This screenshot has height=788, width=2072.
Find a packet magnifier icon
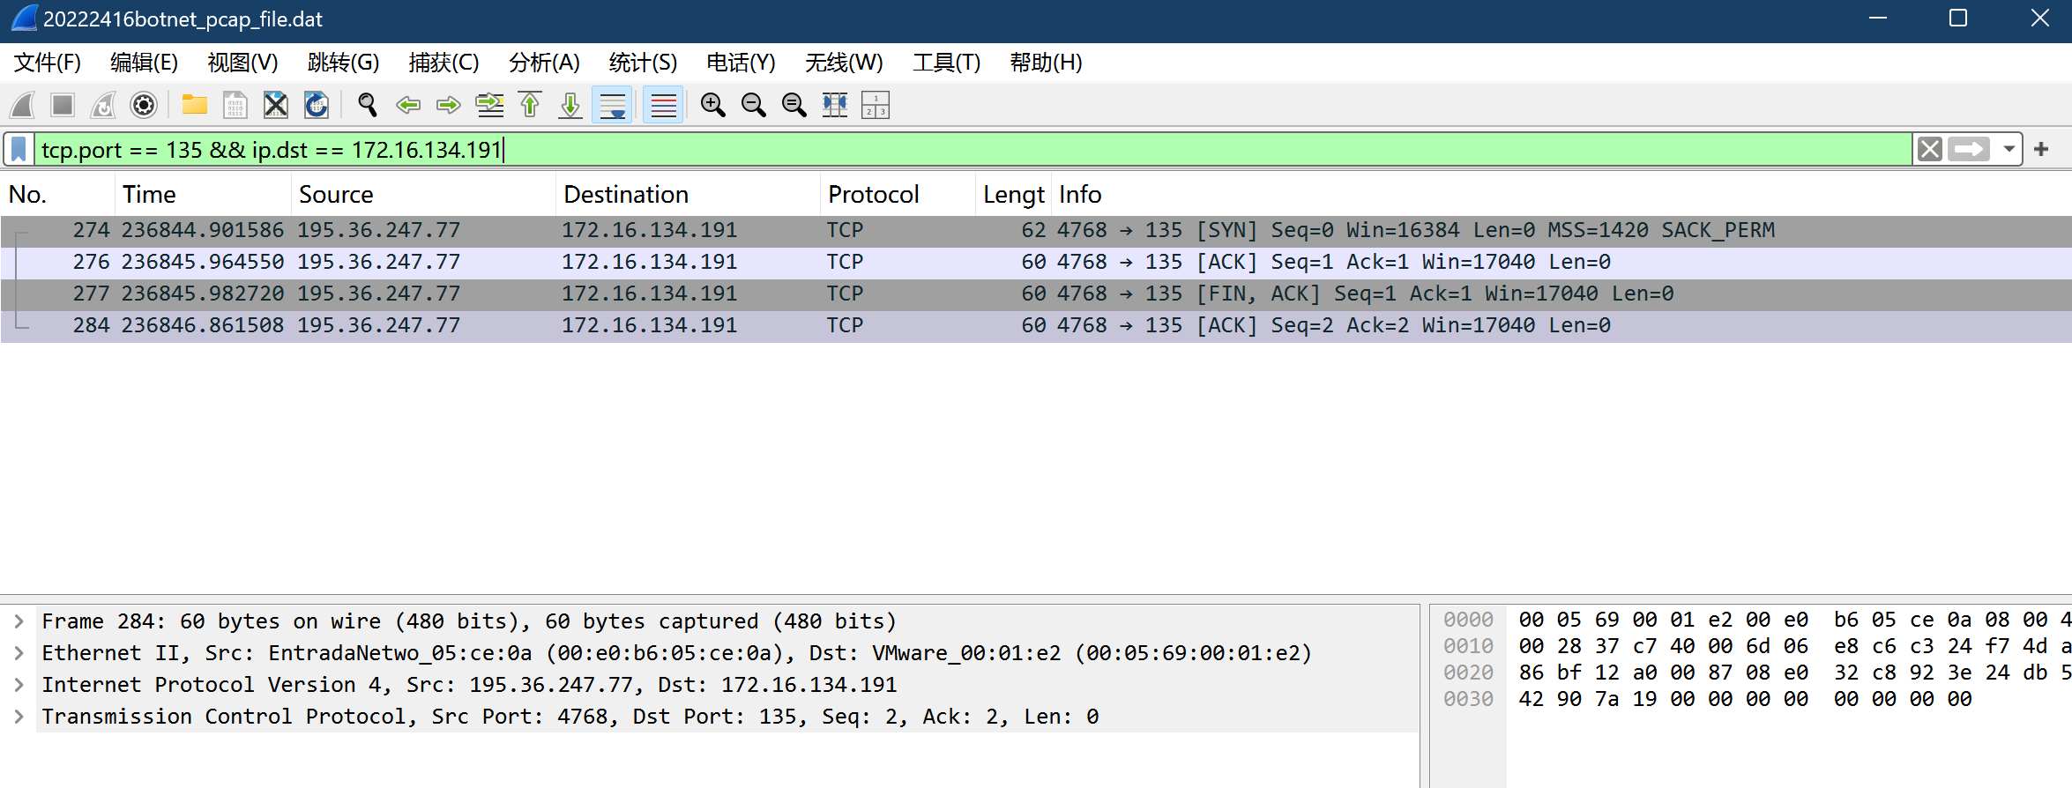[x=367, y=105]
